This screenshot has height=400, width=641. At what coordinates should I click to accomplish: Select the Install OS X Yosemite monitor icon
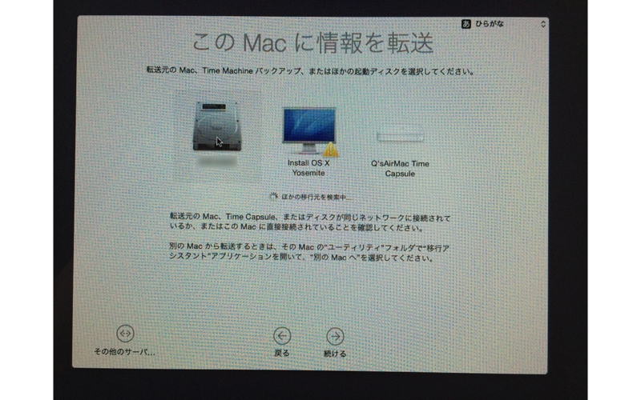pos(309,131)
